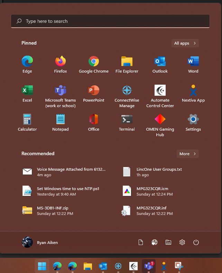
Task: Launch Firefox from the pinned apps
Action: (x=61, y=64)
